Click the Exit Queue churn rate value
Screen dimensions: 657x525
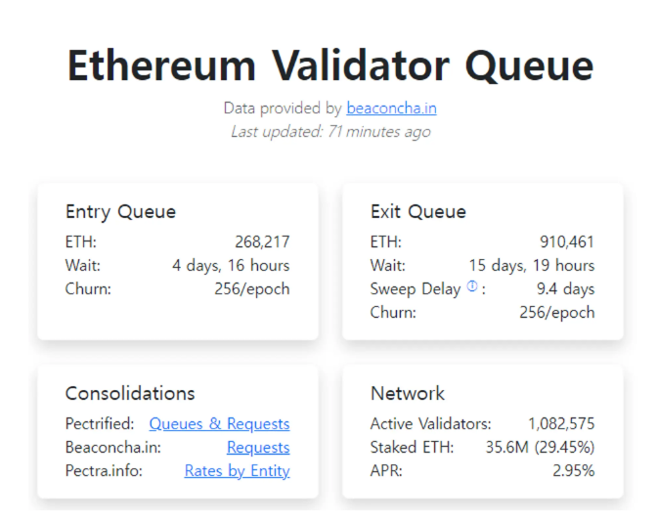556,313
